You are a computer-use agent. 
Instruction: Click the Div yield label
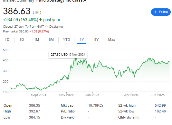pyautogui.click(x=68, y=117)
